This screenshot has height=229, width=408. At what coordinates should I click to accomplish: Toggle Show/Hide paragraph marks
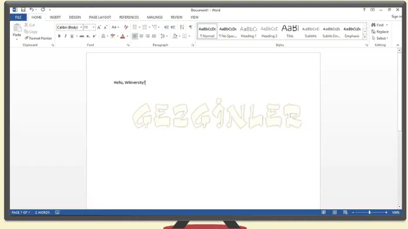tap(191, 27)
